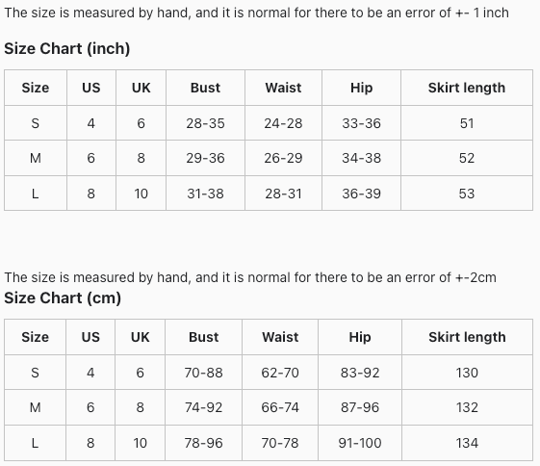Click the Skirt length header in inch table
This screenshot has width=540, height=466.
[x=467, y=88]
